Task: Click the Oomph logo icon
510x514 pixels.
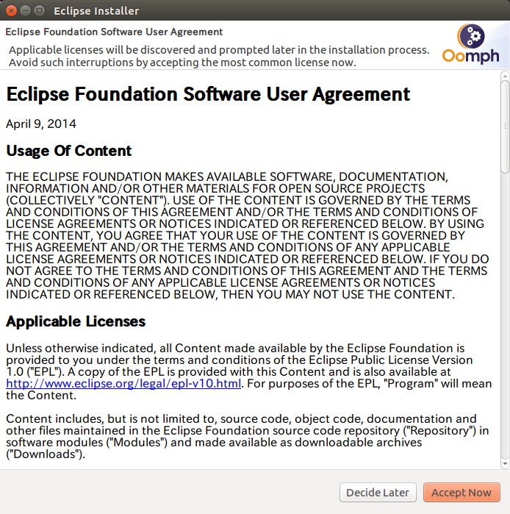Action: pyautogui.click(x=470, y=44)
